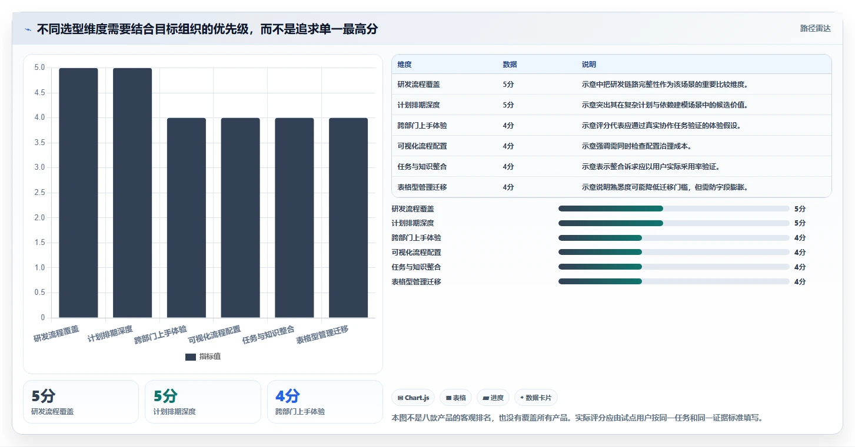Click the 表格型管理迁移 bar in the chart

click(x=348, y=218)
